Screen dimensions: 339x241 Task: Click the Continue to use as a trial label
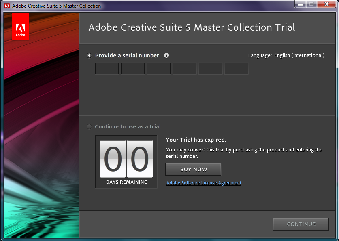tap(128, 126)
